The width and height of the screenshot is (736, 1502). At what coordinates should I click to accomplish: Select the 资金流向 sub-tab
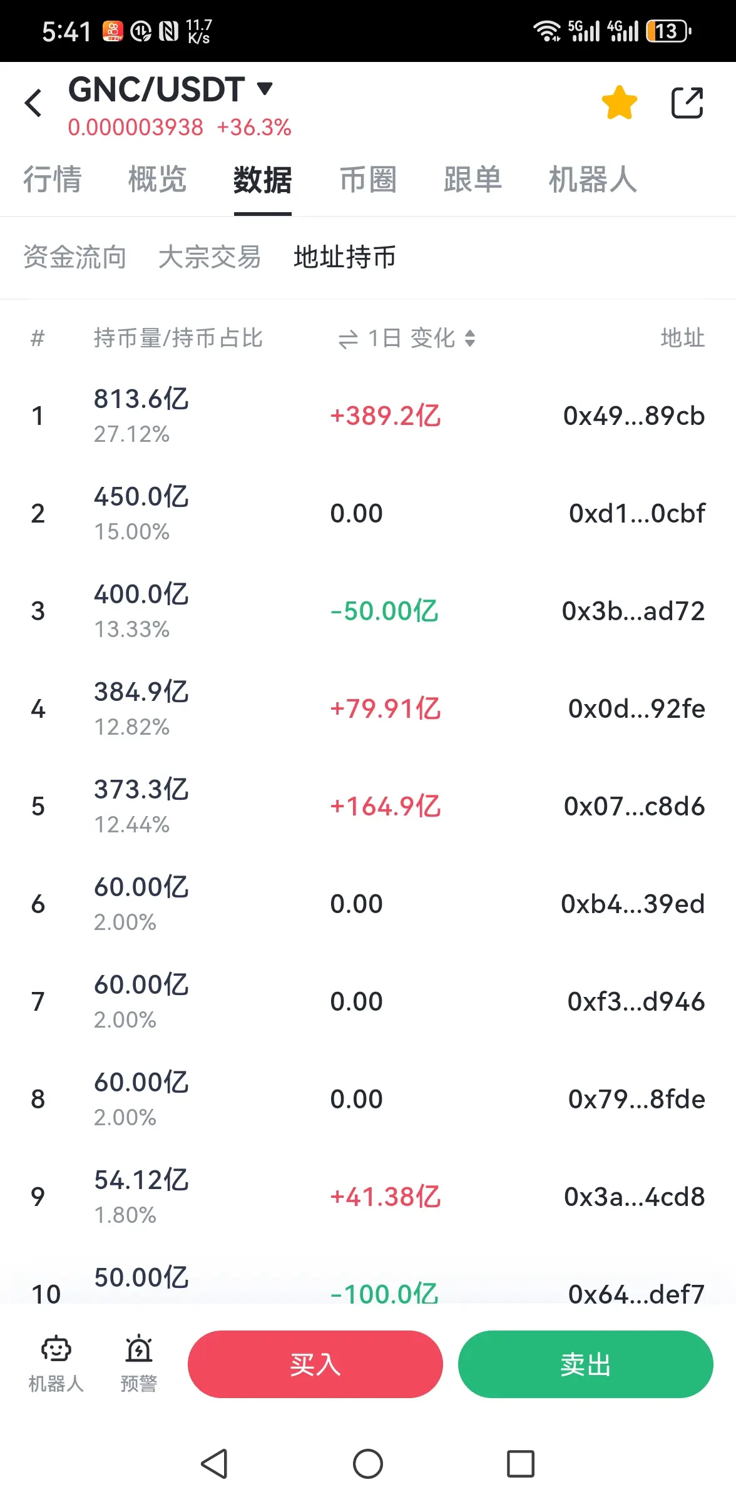tap(75, 257)
